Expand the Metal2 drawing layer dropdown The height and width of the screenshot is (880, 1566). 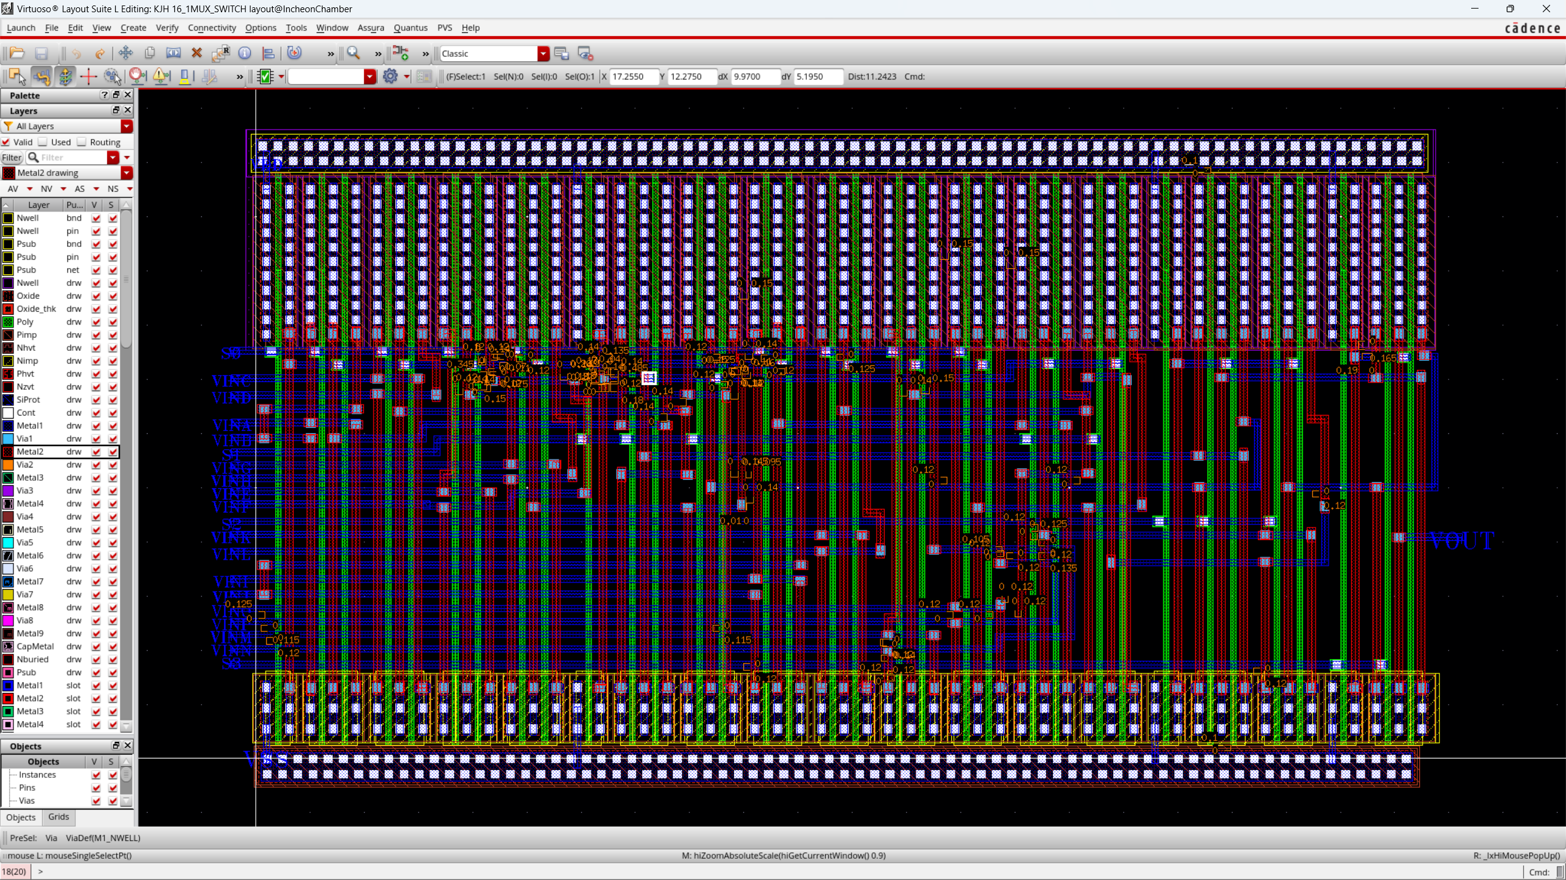[x=127, y=173]
